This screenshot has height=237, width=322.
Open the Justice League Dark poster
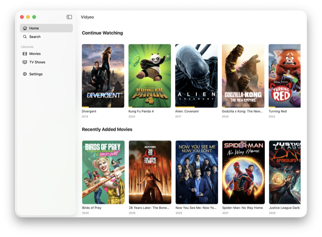[x=285, y=172]
